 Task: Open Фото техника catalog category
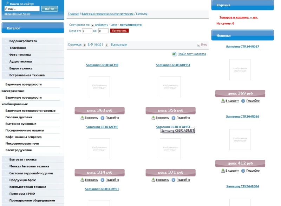coord(33,55)
